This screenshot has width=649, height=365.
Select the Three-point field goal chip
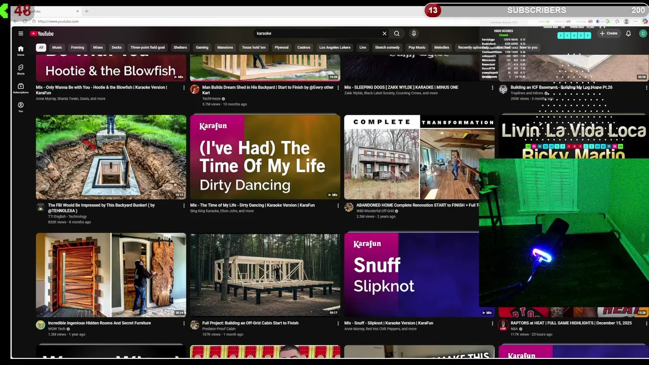tap(148, 48)
